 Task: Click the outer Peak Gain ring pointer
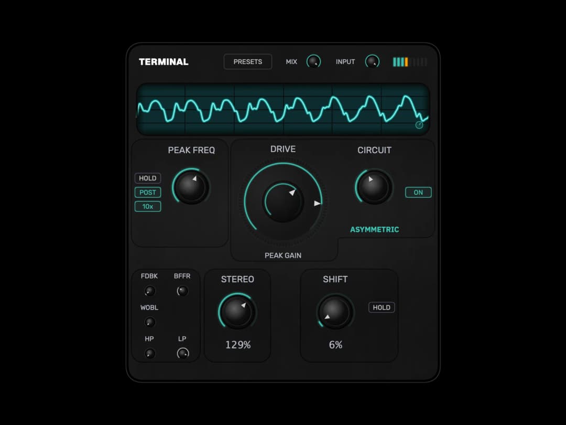(317, 203)
